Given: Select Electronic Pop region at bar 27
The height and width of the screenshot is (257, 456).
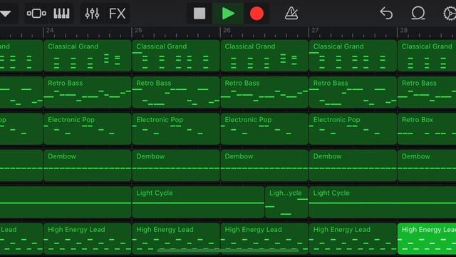Looking at the screenshot, I should pyautogui.click(x=353, y=129).
